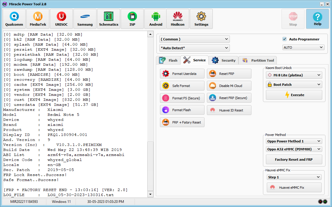The width and height of the screenshot is (332, 207).
Task: Open the Oppo Power Method 1 dropdown
Action: click(x=294, y=141)
